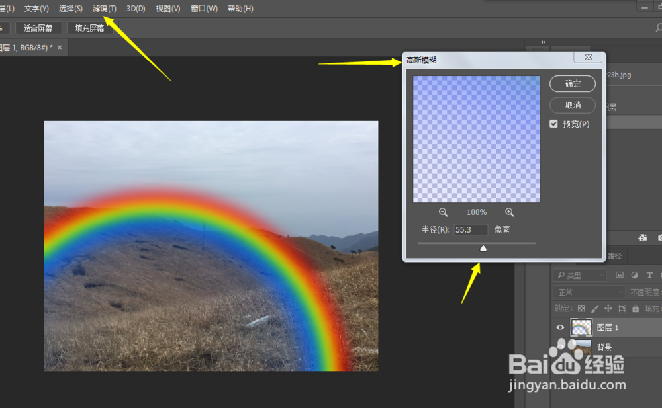Cancel the blur with 取消 button
The image size is (662, 408).
[x=573, y=105]
